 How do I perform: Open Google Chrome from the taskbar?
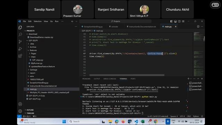tap(156, 122)
